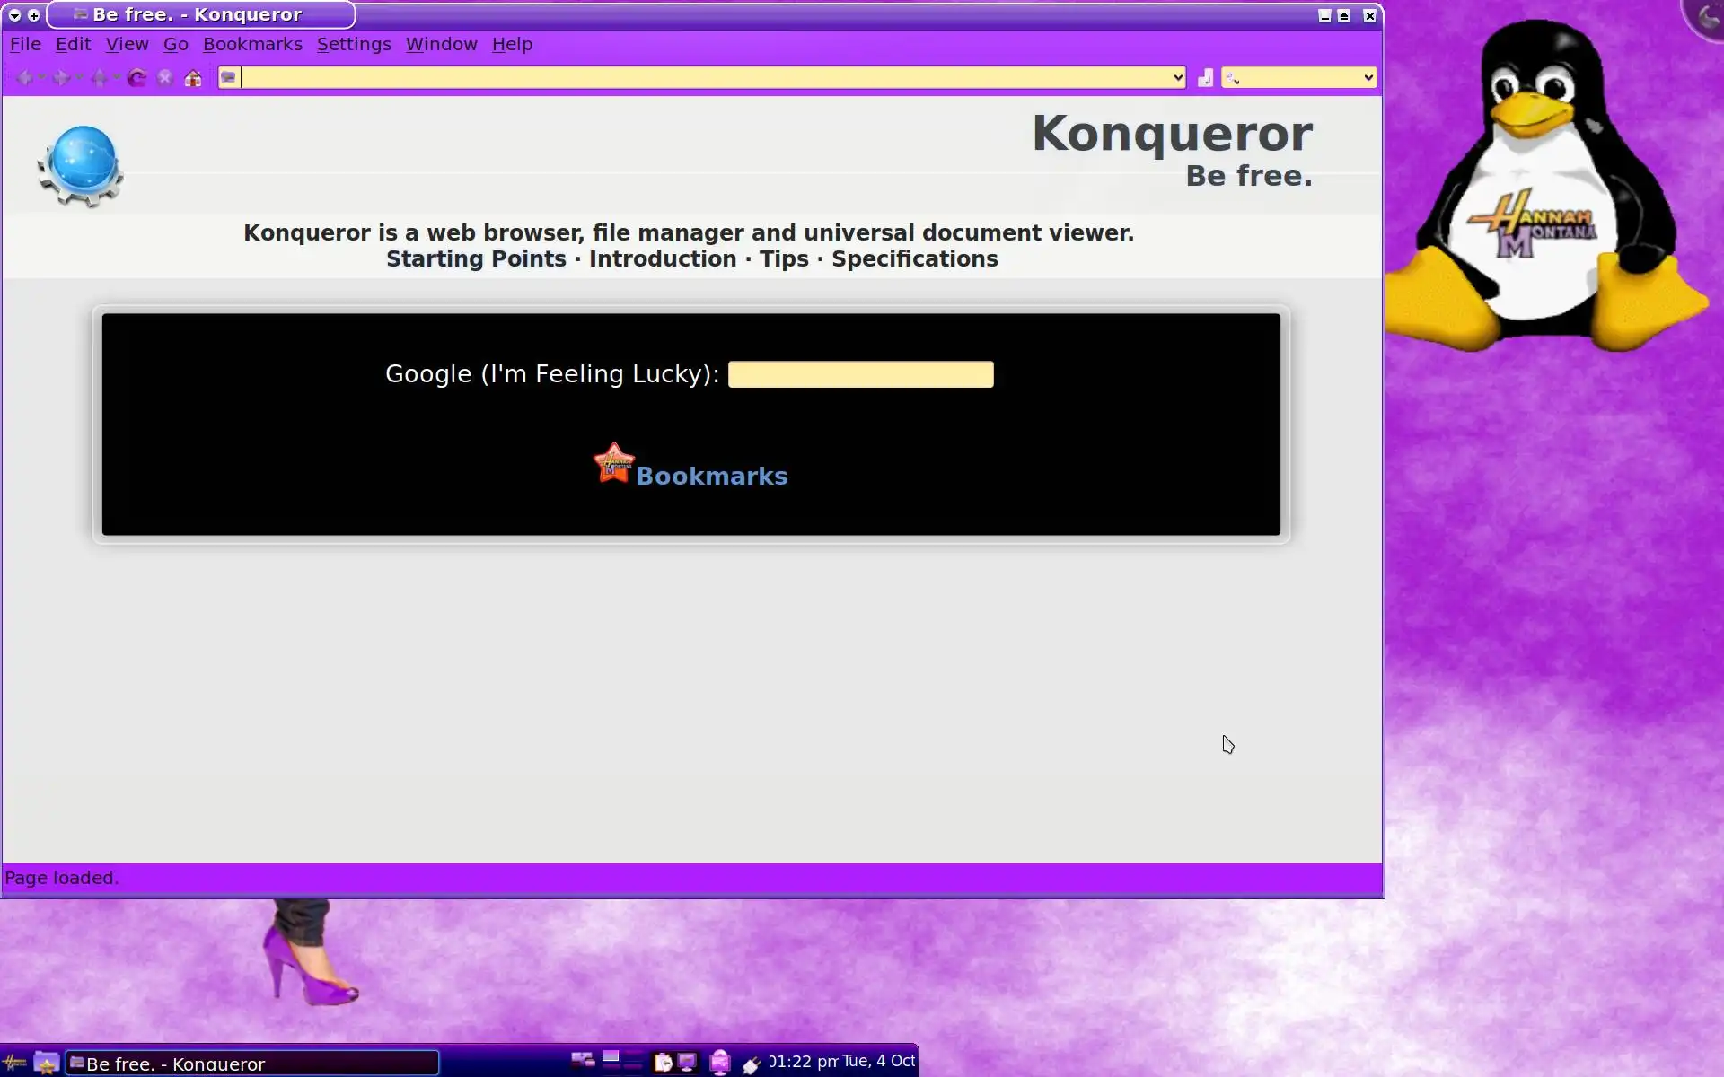The image size is (1724, 1077).
Task: Click the clock in the panel
Action: click(842, 1062)
